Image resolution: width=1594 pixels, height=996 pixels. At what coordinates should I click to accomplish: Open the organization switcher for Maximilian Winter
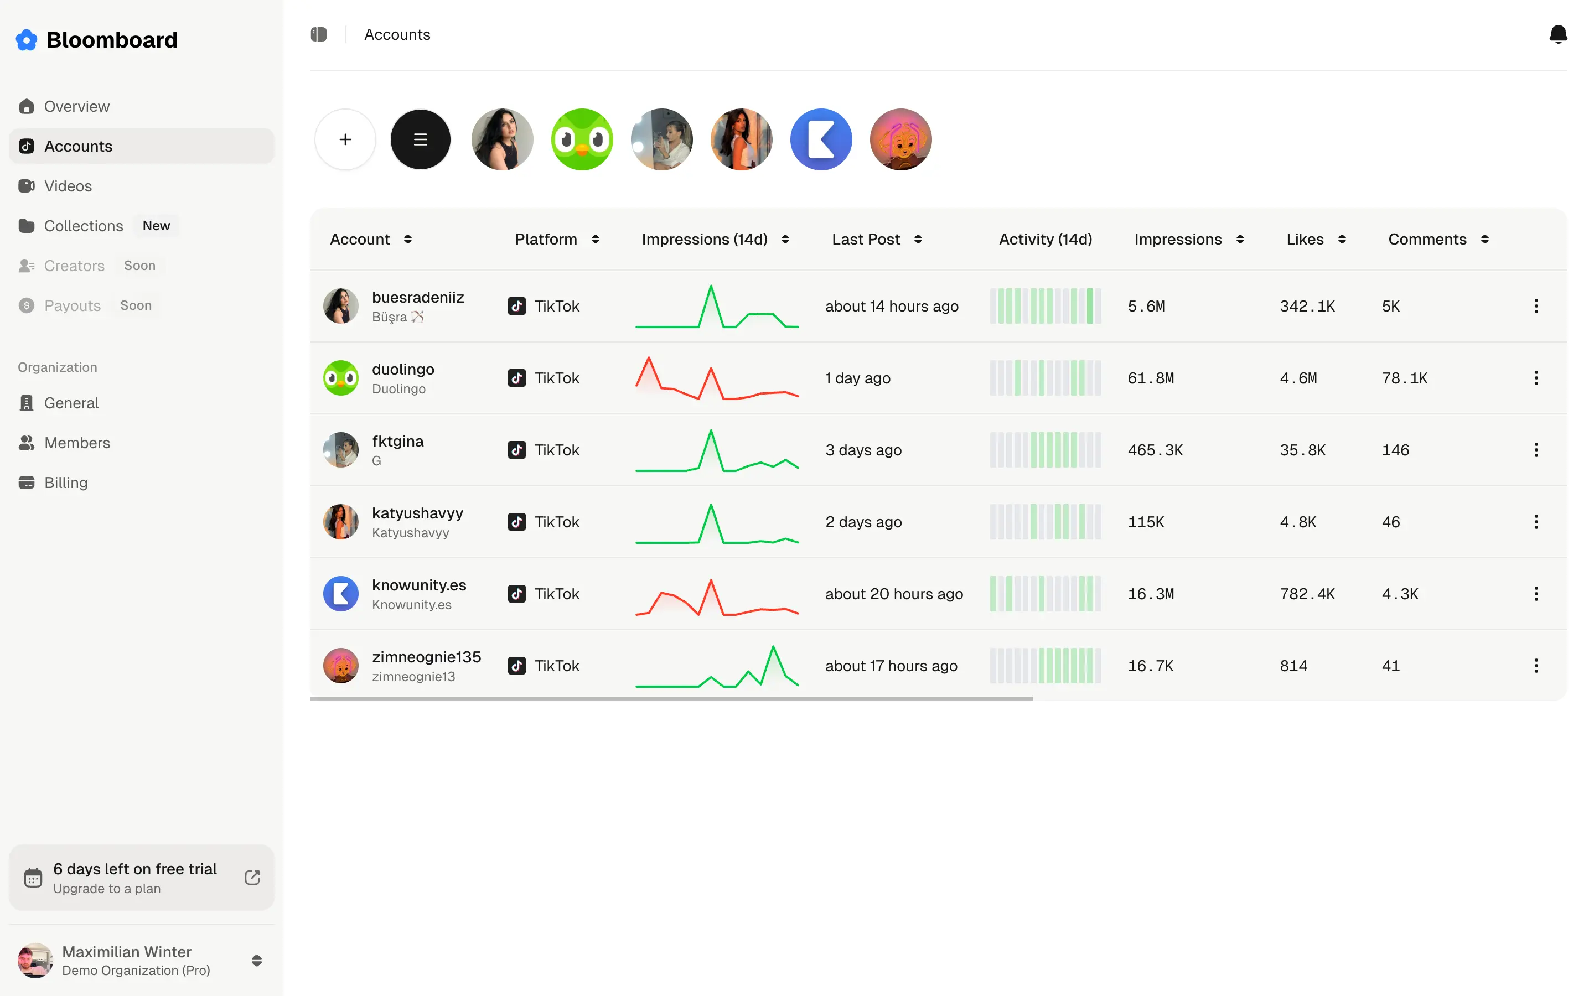pyautogui.click(x=256, y=961)
